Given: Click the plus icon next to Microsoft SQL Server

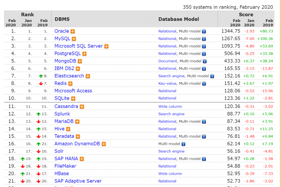Looking at the screenshot, I should pos(106,46).
